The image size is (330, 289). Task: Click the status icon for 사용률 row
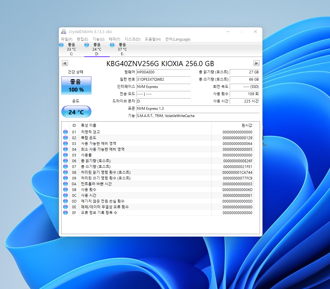(65, 155)
